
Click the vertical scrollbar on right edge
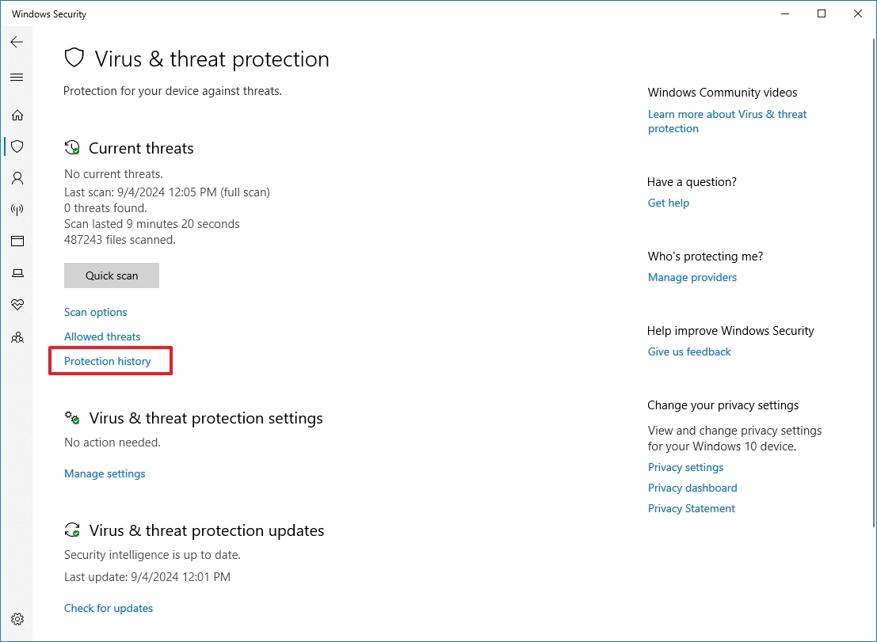874,282
